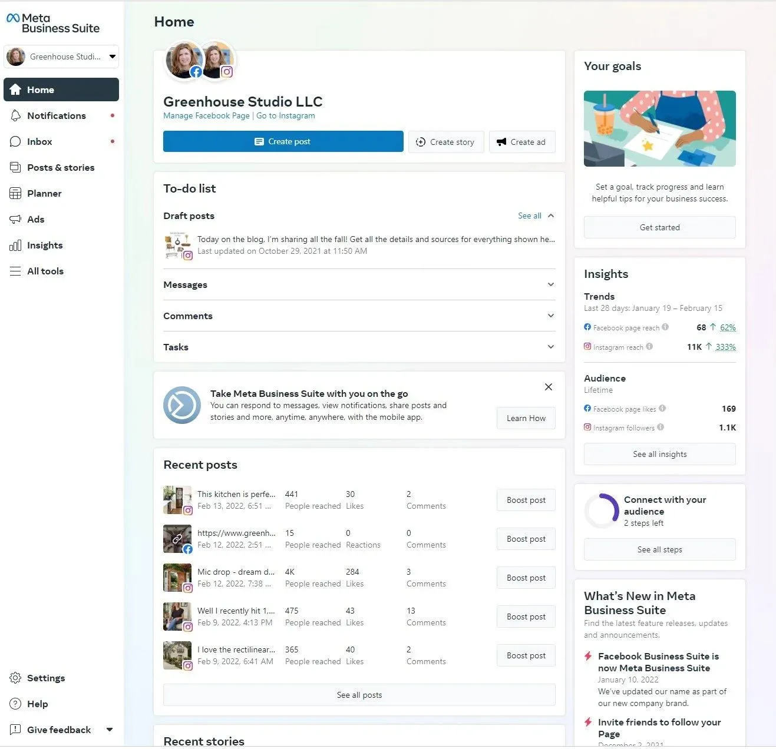Boost the 'Mic drop - dream d...' post
776x749 pixels.
pyautogui.click(x=526, y=578)
